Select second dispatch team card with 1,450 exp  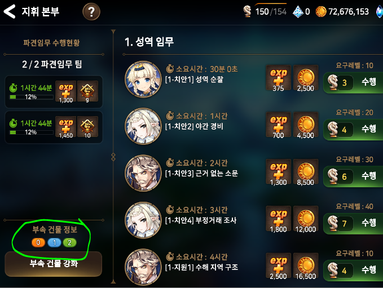54,127
